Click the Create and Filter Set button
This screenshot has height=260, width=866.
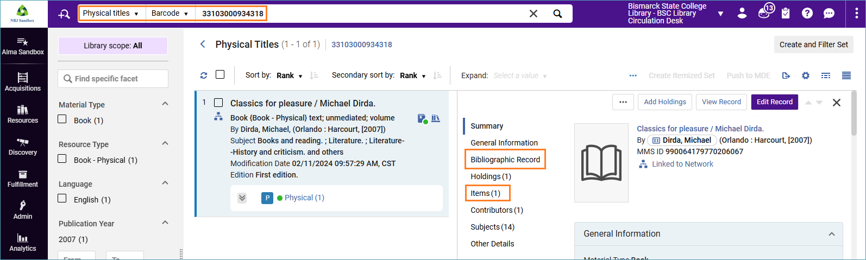(x=813, y=45)
